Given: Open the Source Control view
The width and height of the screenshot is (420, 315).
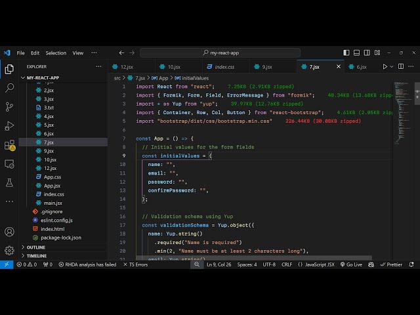Looking at the screenshot, I should [x=9, y=106].
